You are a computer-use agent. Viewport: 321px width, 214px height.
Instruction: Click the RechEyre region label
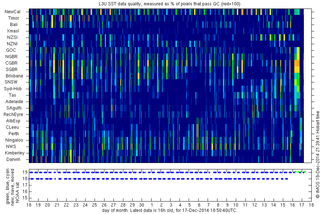point(13,114)
